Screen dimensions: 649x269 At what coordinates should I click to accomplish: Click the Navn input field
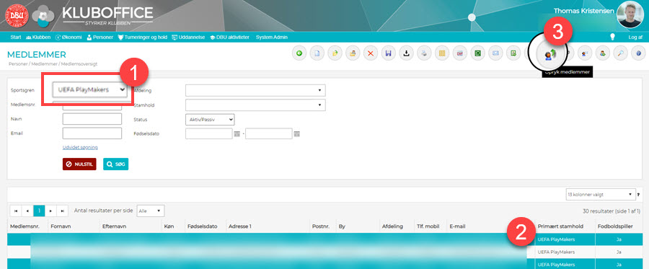[x=92, y=119]
